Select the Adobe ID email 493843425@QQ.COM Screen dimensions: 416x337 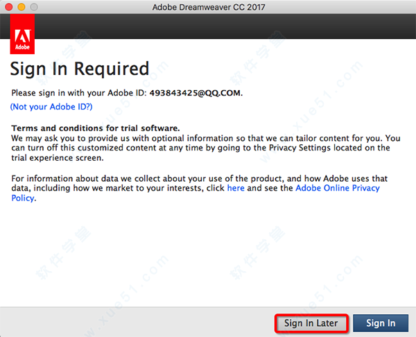[196, 93]
